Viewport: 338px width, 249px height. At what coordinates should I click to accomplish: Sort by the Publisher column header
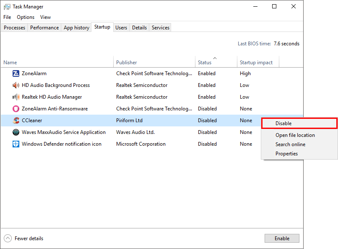(x=154, y=62)
